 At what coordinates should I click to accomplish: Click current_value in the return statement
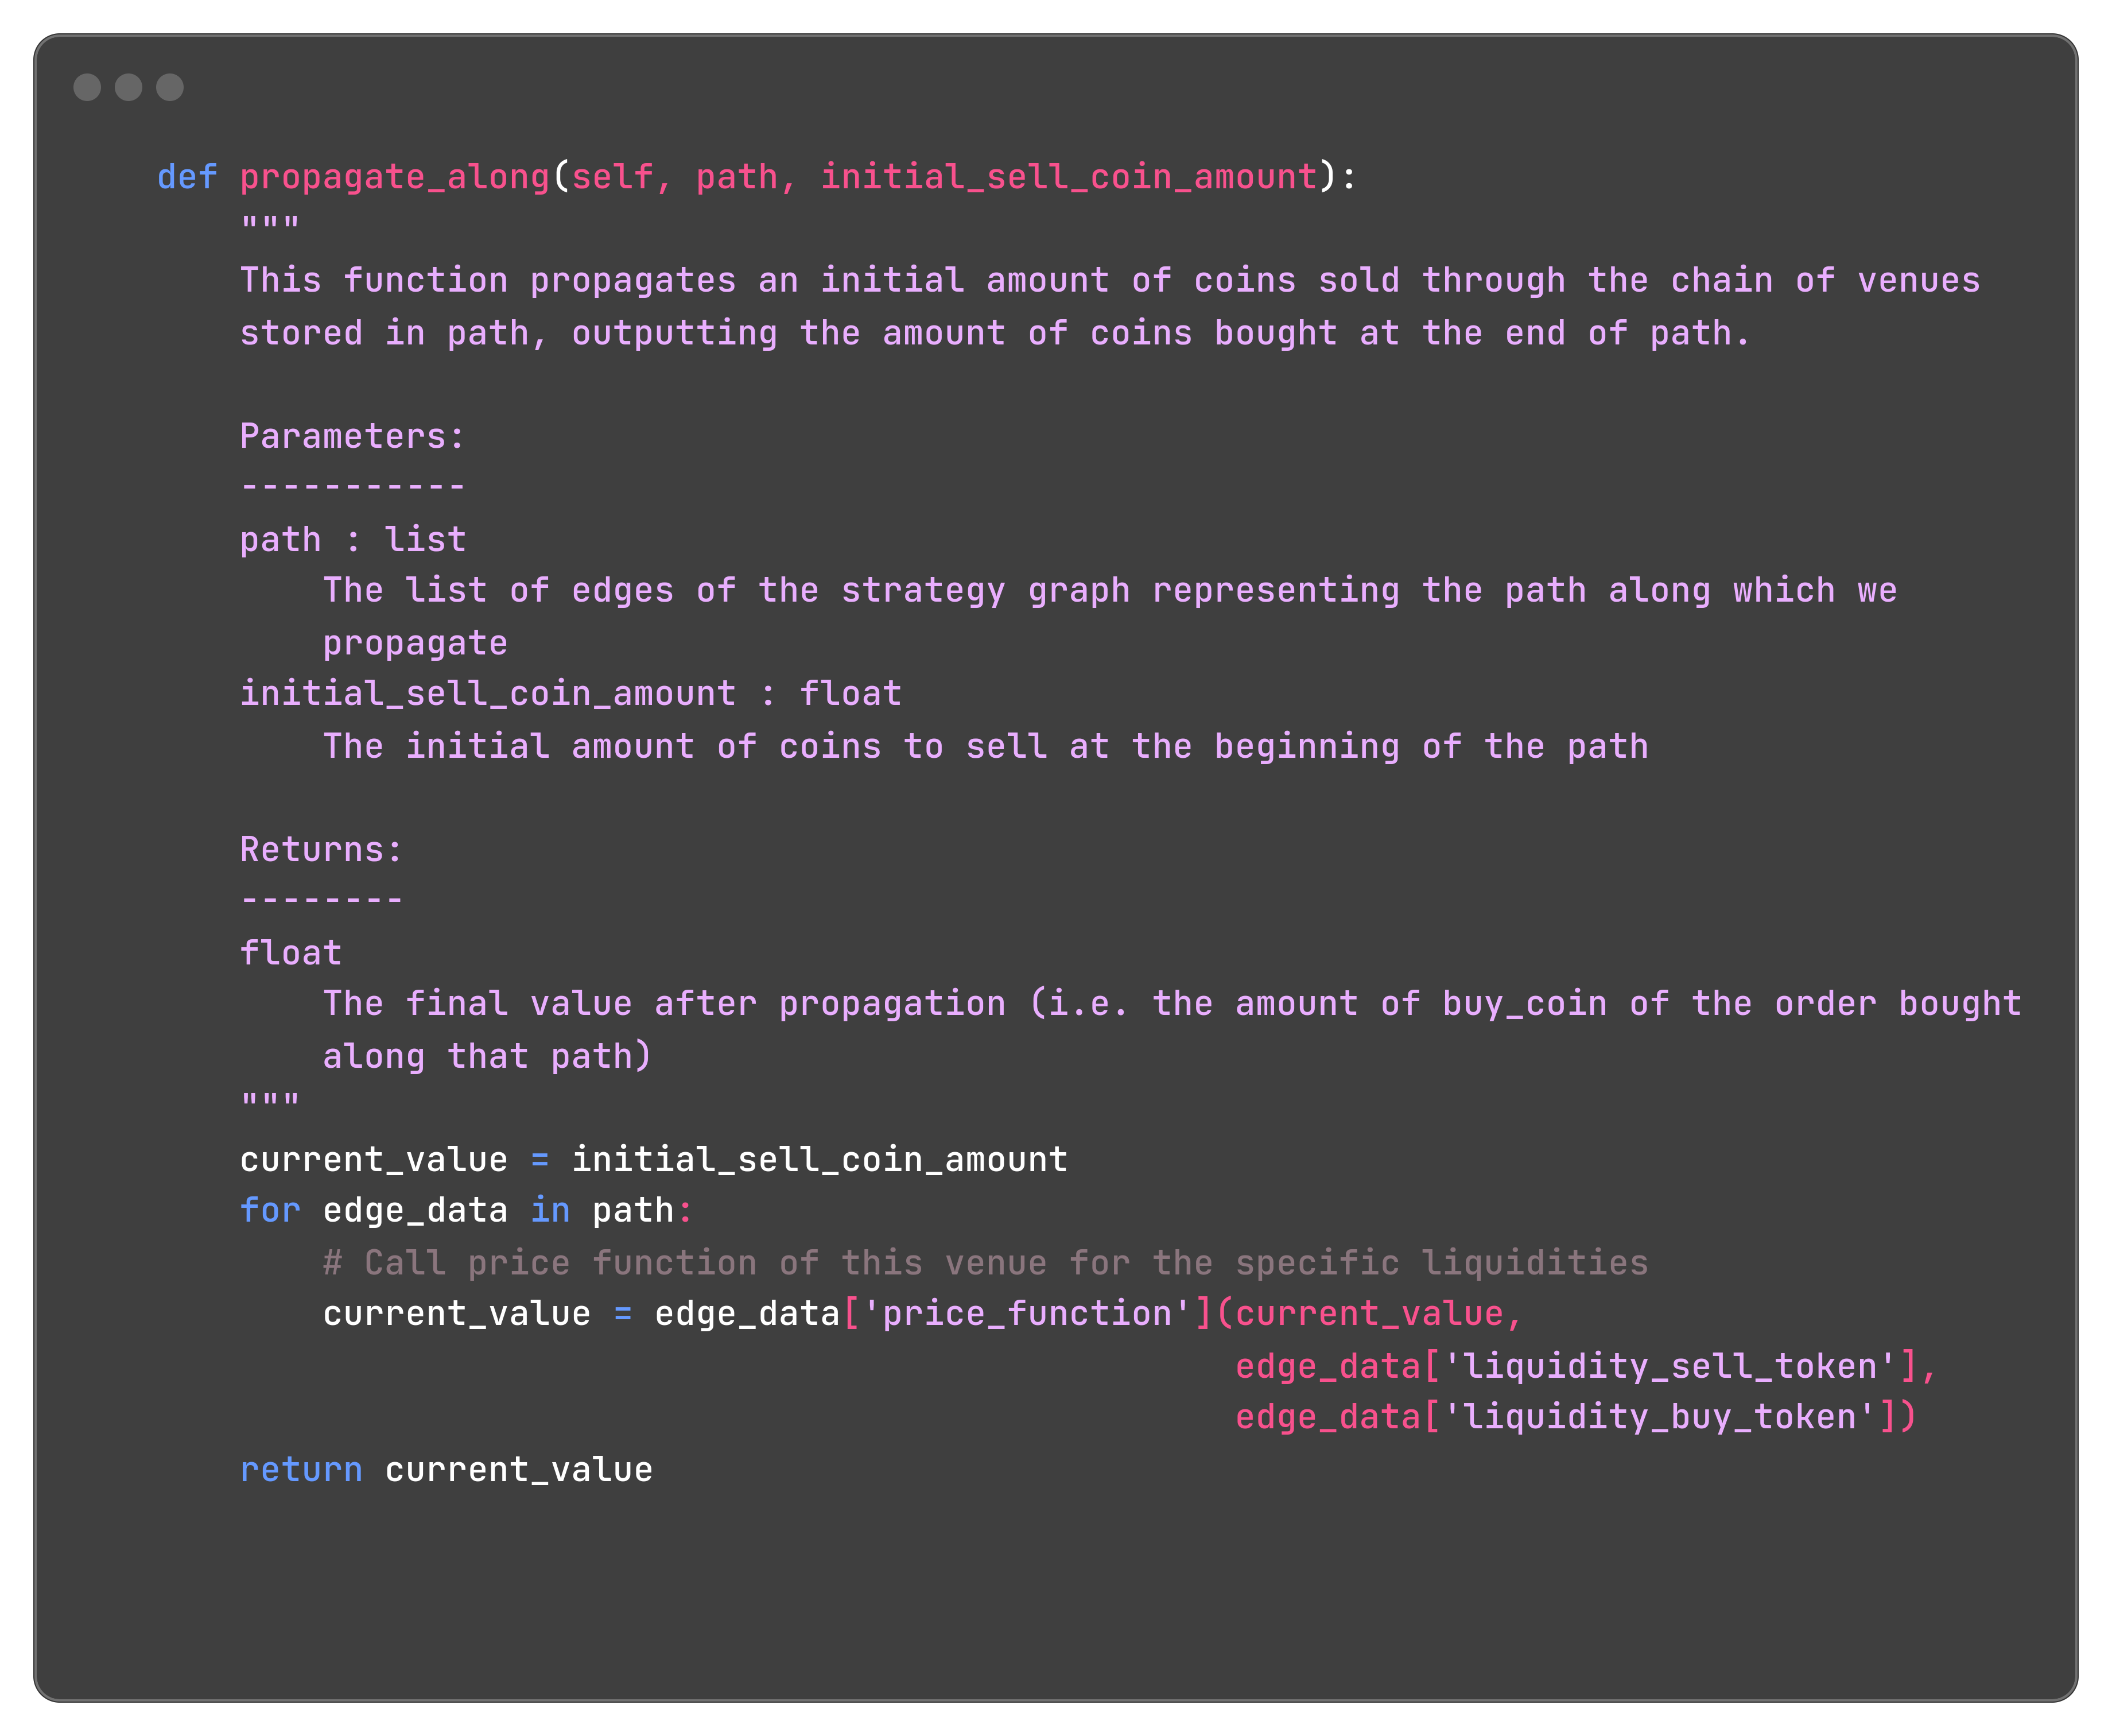[x=519, y=1469]
